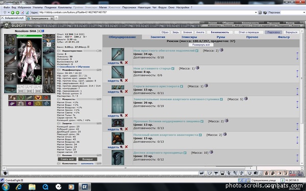Collapse the Характеристики section
The height and width of the screenshot is (191, 306).
[x=59, y=51]
